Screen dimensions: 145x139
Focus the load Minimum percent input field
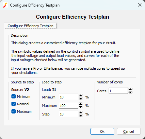pyautogui.click(x=69, y=97)
